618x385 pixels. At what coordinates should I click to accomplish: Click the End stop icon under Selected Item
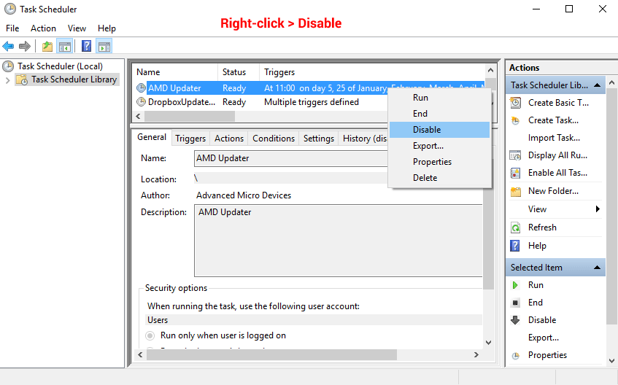point(515,303)
